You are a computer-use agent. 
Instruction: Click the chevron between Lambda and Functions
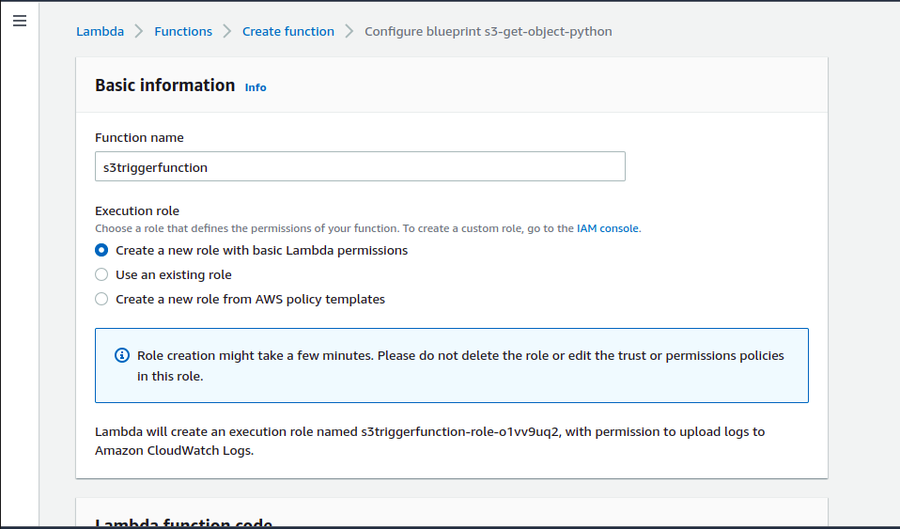pos(139,32)
